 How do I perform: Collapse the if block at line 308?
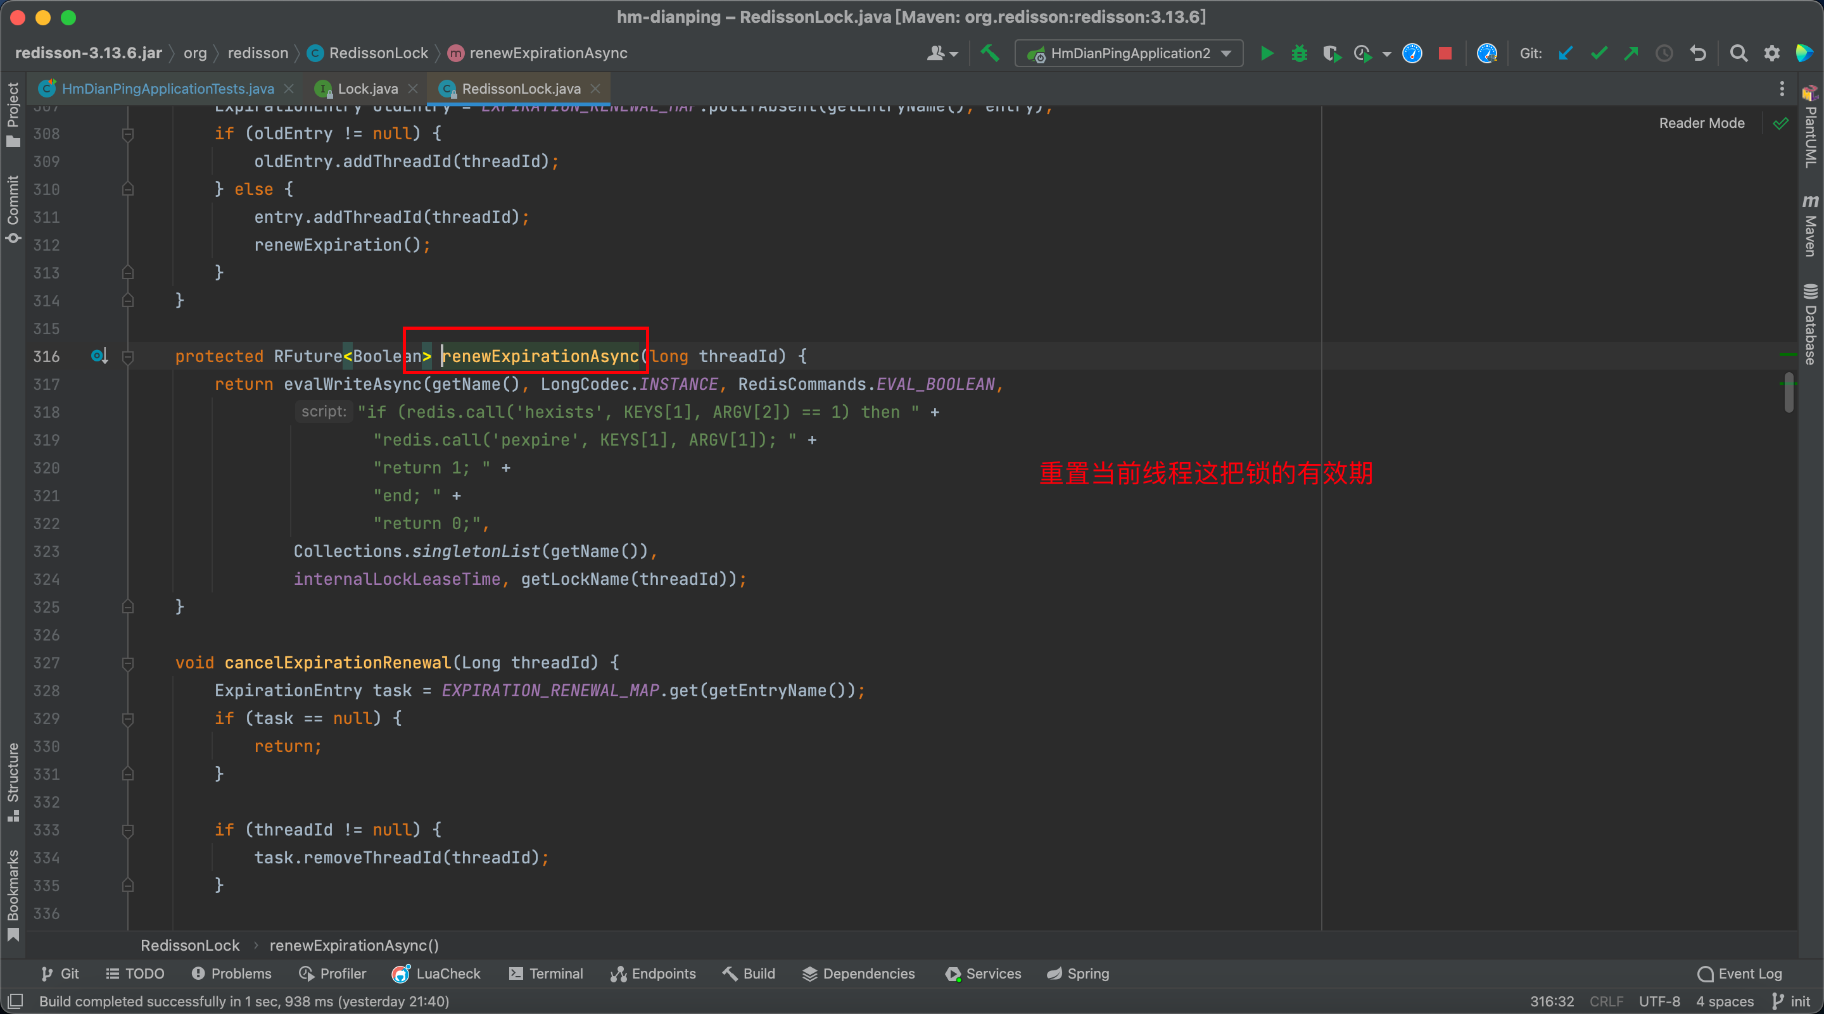coord(128,134)
